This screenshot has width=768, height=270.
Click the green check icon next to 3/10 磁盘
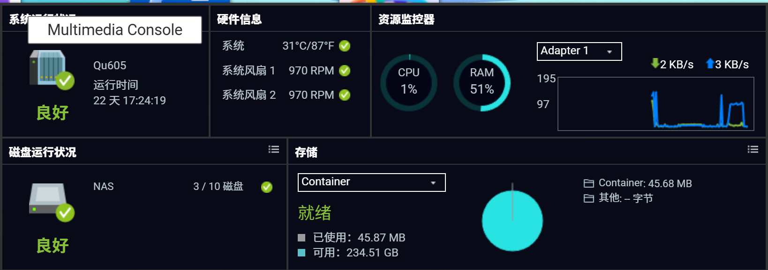(267, 187)
